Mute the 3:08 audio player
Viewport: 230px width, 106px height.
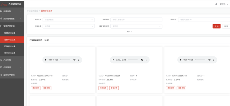coord(142,60)
